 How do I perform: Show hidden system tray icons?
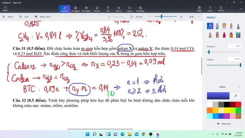(213, 134)
